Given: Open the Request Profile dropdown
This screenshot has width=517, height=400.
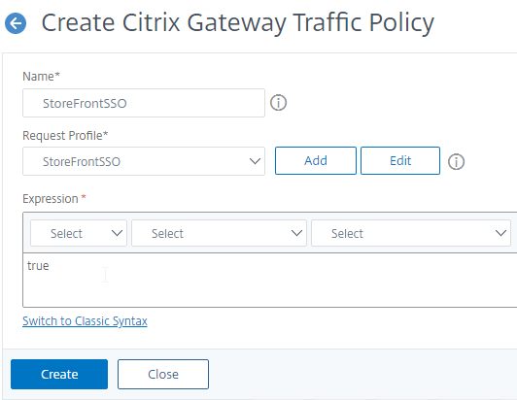Looking at the screenshot, I should (144, 161).
